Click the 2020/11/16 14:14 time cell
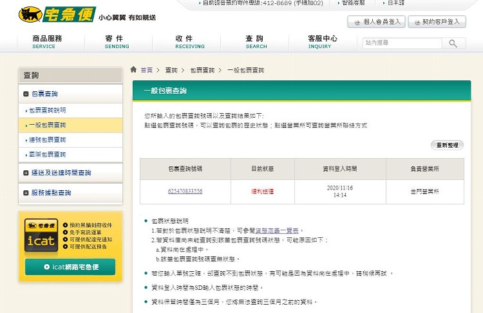483x313 pixels. click(340, 192)
